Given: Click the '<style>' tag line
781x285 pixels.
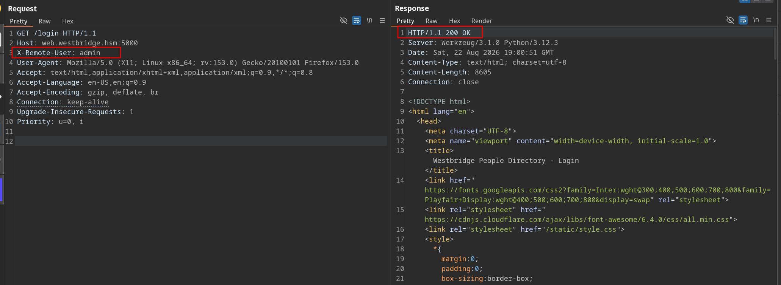Looking at the screenshot, I should click(439, 239).
